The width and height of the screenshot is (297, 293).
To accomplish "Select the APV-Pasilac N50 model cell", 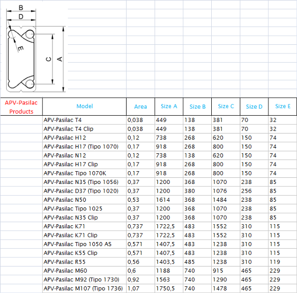I will 85,200.
